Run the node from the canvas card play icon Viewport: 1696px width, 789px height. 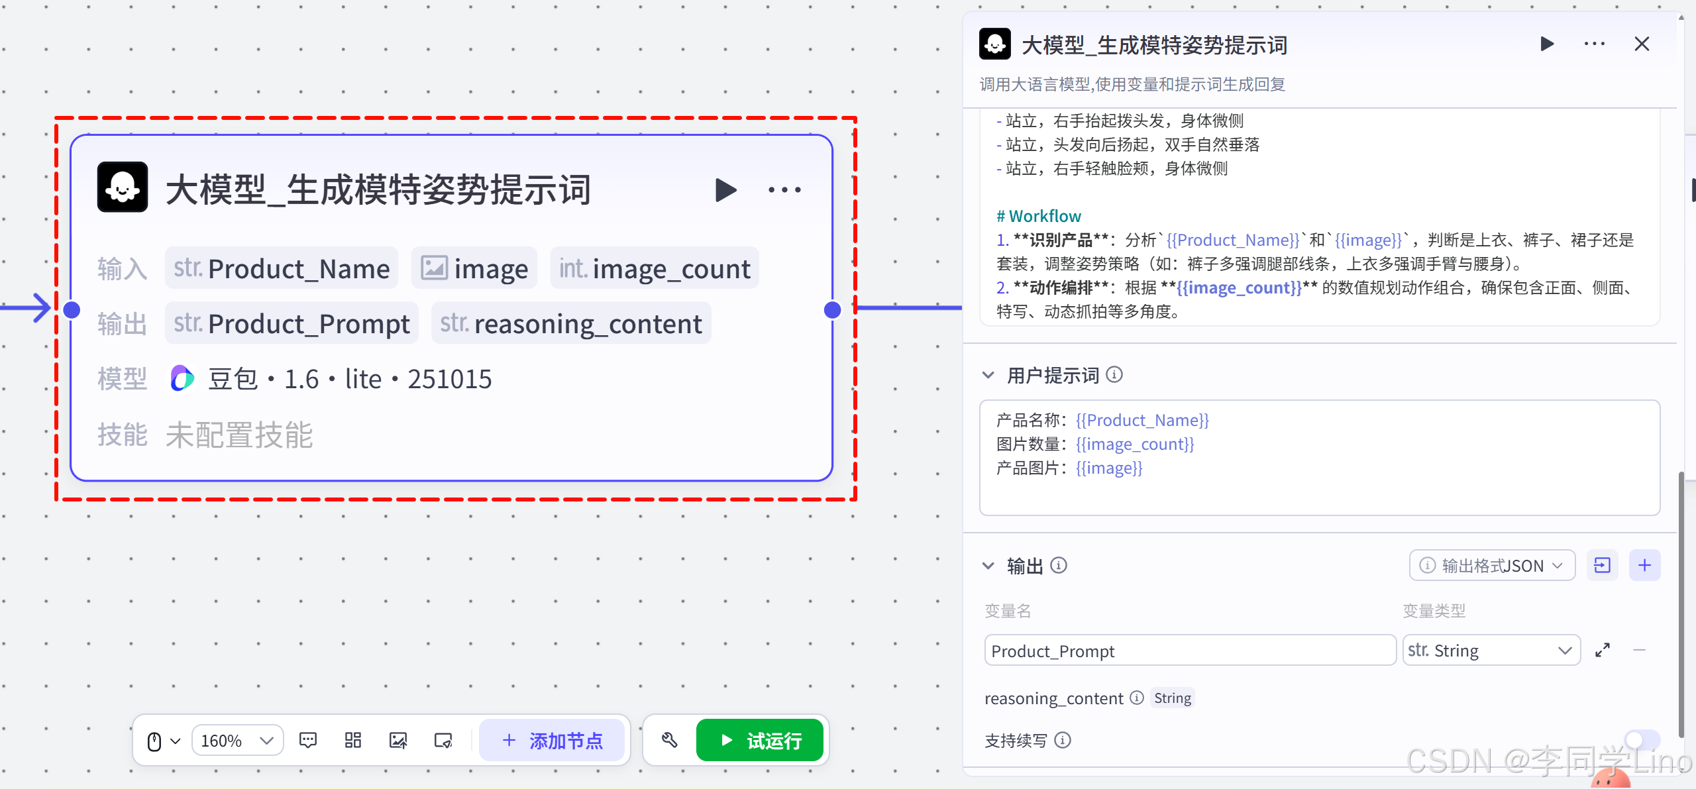725,190
